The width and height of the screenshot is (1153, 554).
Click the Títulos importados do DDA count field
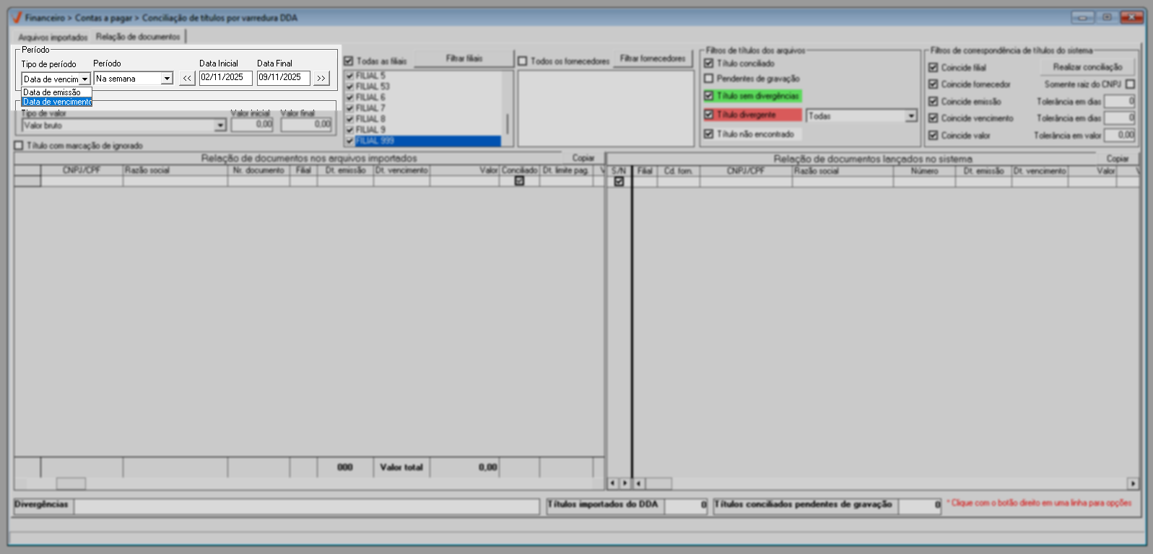coord(686,506)
